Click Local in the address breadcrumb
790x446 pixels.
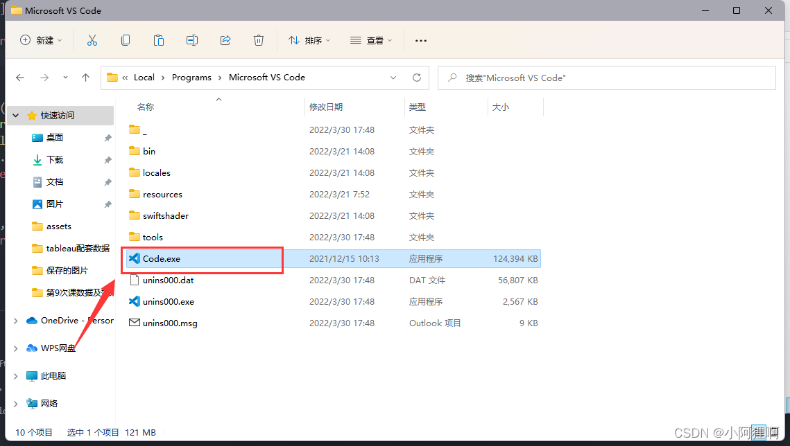coord(144,78)
